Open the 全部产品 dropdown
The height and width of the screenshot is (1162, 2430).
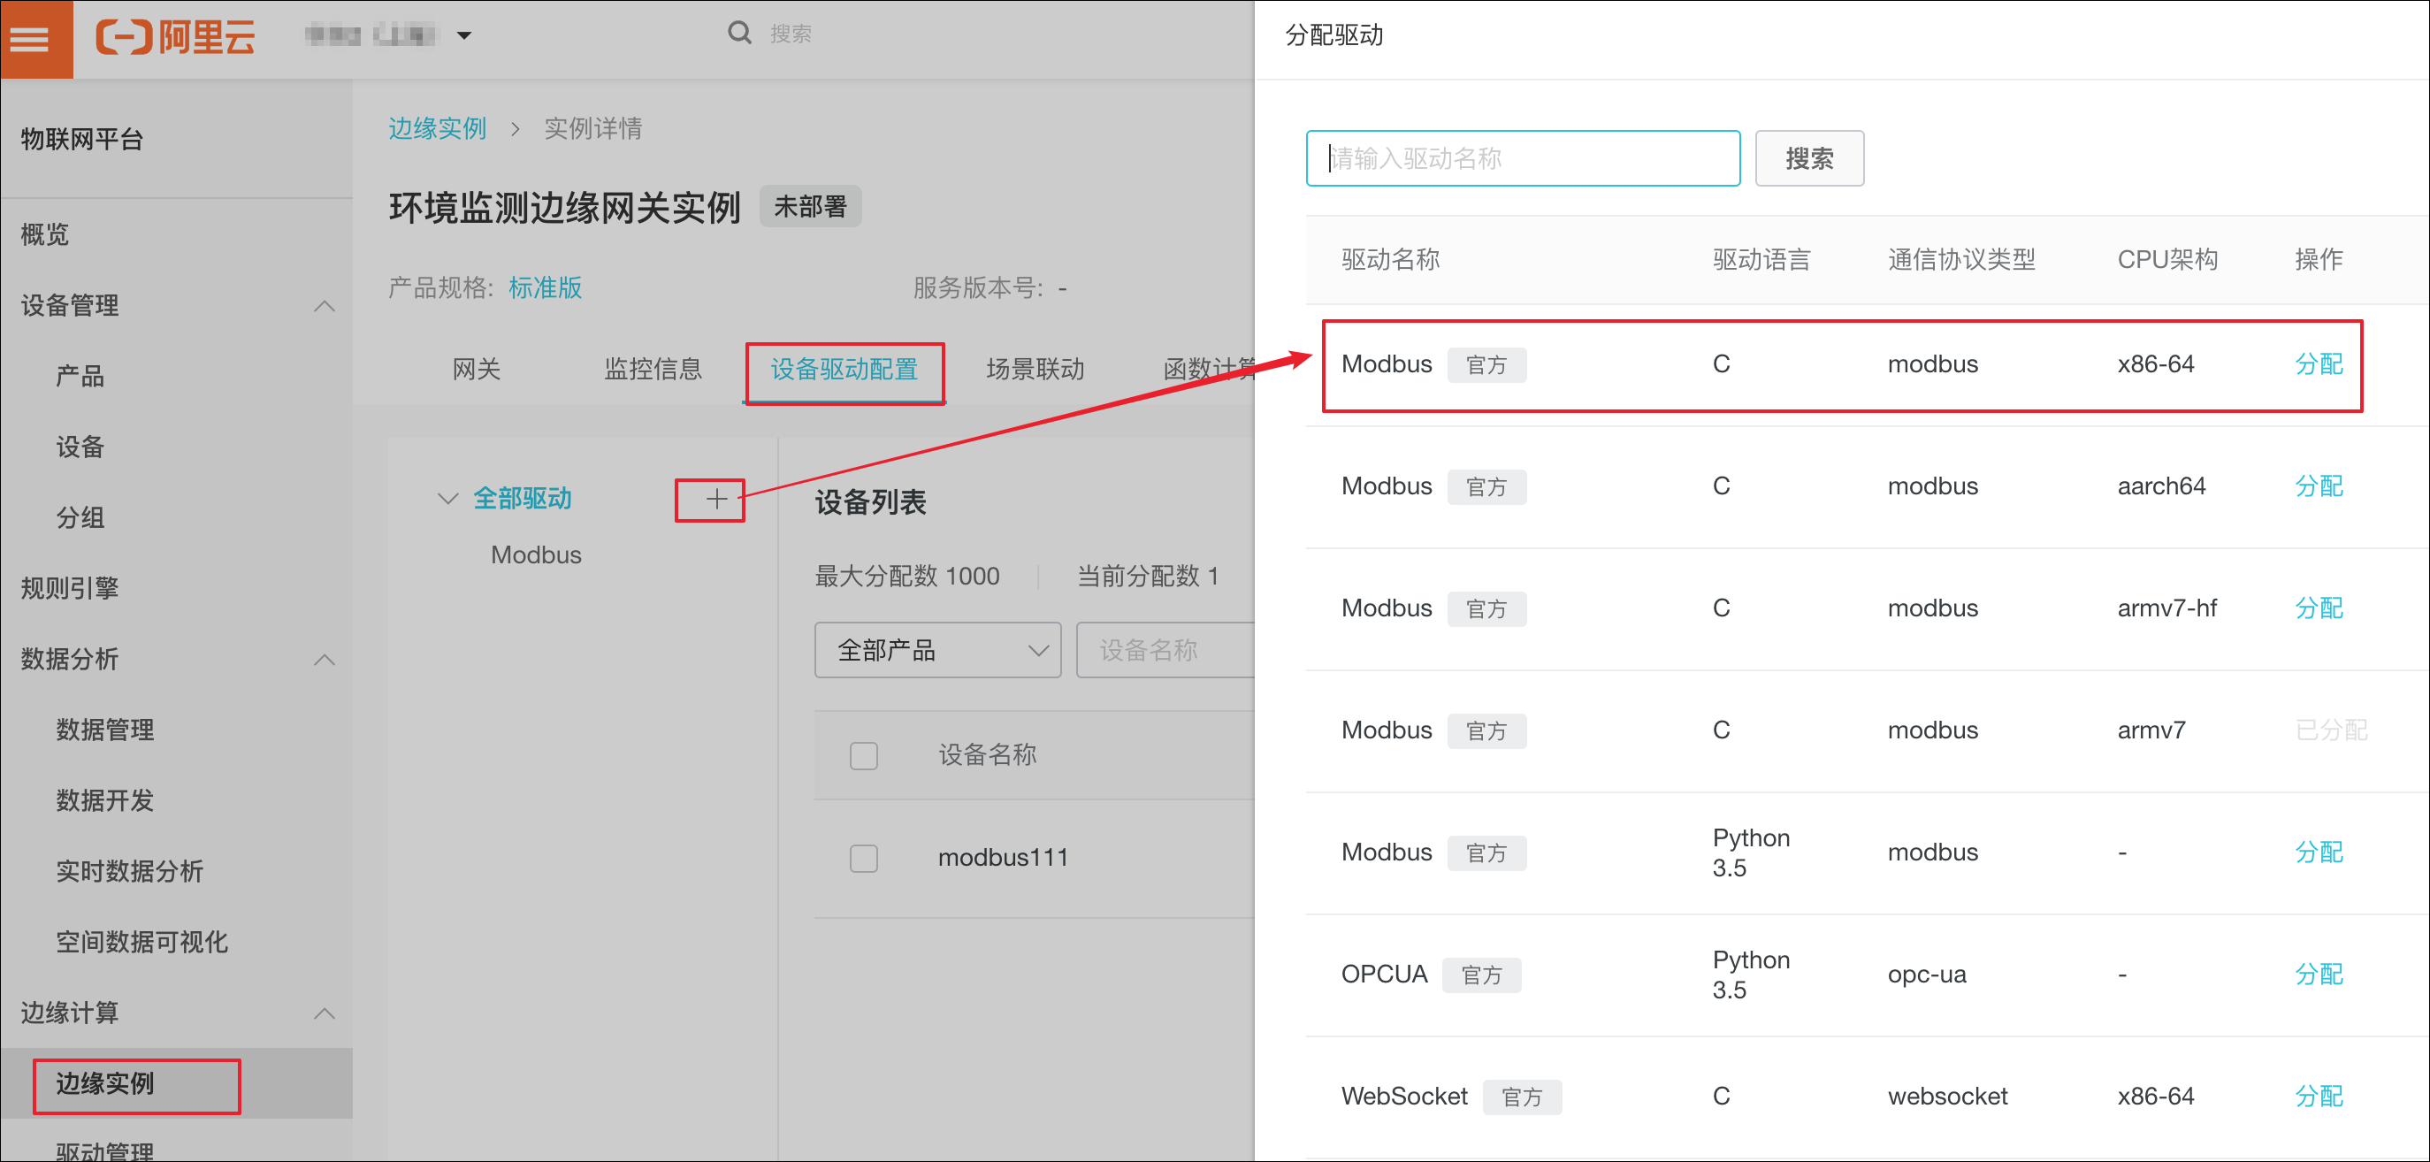pos(937,650)
